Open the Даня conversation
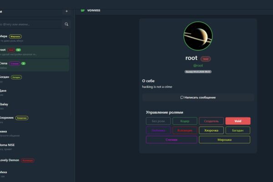Screen dimensions: 273x182 pyautogui.click(x=35, y=92)
